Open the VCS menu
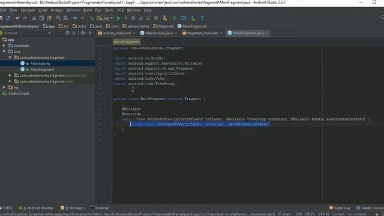384x216 pixels. pos(120,10)
